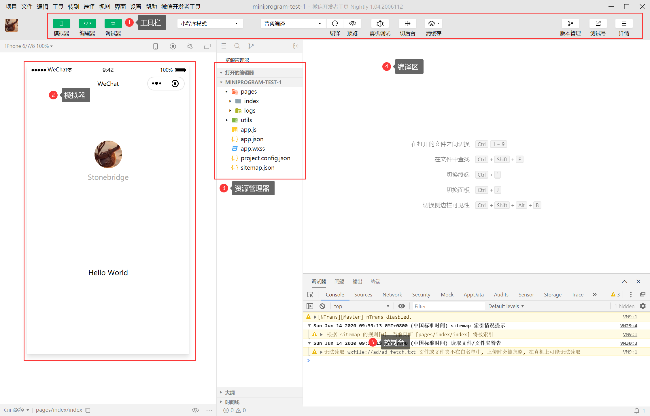The width and height of the screenshot is (650, 416).
Task: Toggle the 模拟器 simulator panel button
Action: [x=61, y=23]
